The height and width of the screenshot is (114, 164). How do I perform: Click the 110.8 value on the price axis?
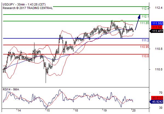pyautogui.click(x=159, y=49)
